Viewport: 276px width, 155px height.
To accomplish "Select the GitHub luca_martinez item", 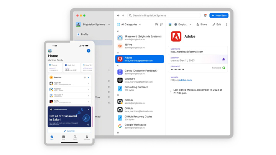I will coord(140,110).
